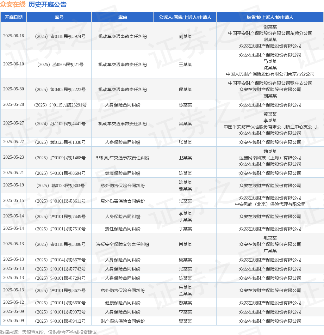Click plaintiff 卫某某

185,158
